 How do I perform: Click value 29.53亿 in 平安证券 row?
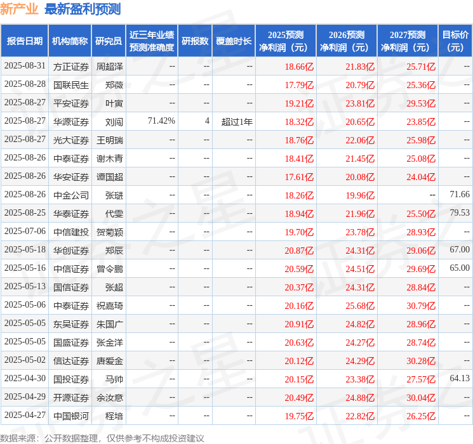tap(421, 103)
